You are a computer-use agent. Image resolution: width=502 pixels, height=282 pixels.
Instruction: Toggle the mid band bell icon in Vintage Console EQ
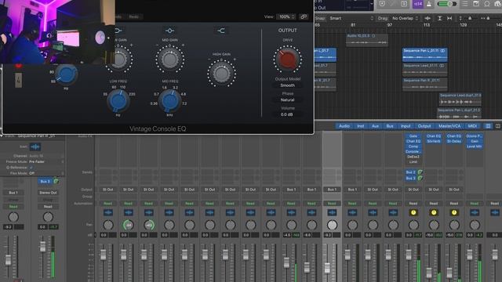point(169,31)
